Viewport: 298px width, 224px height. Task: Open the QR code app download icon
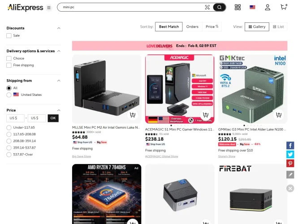pos(238,7)
